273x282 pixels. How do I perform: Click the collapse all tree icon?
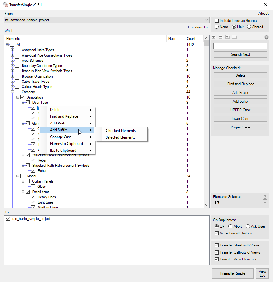tap(220, 37)
